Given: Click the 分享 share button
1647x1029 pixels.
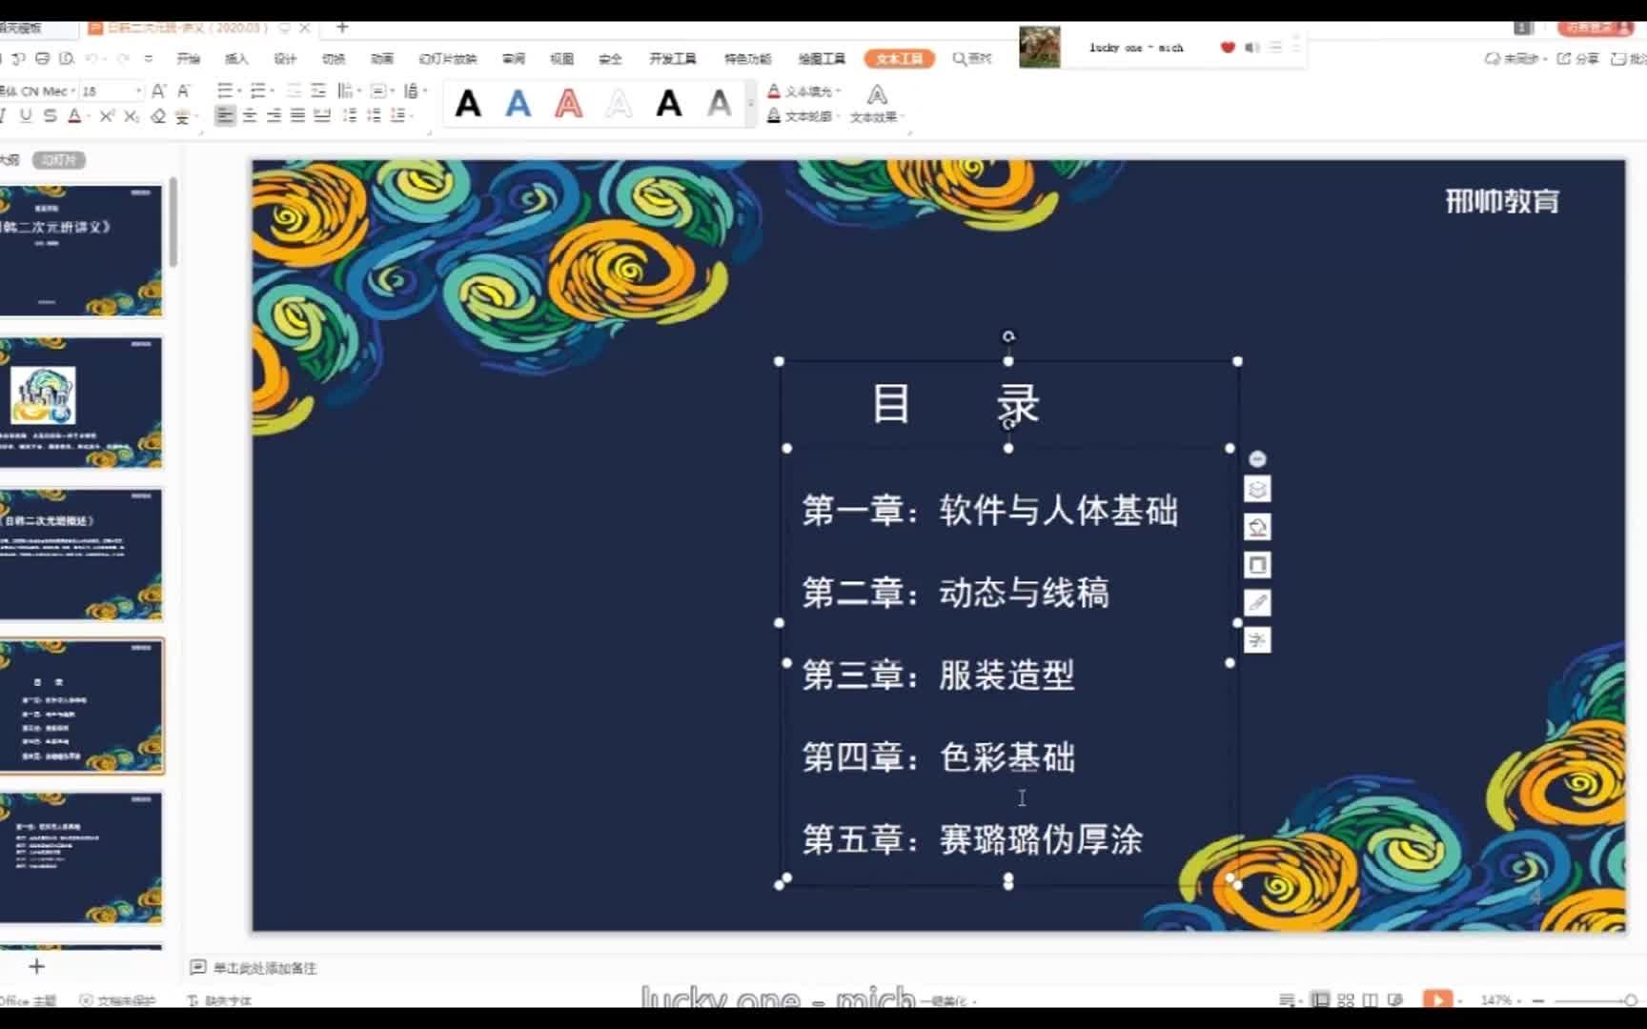Looking at the screenshot, I should coord(1578,59).
